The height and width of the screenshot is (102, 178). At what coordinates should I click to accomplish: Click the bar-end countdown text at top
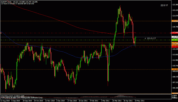coord(18,4)
